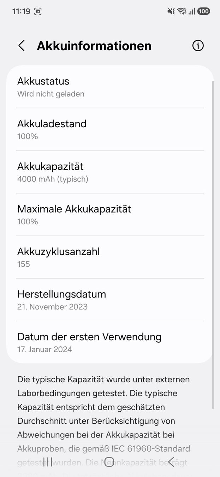Screen dimensions: 220x477
Task: Open the info circle icon
Action: 198,46
